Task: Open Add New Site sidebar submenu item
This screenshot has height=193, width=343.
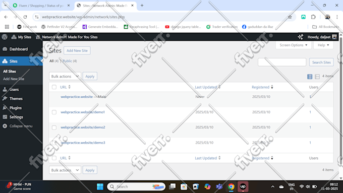Action: [x=14, y=79]
